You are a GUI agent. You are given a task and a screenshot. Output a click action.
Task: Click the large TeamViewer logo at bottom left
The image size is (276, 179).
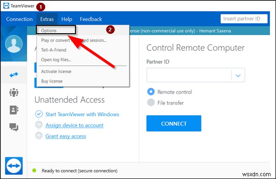pyautogui.click(x=14, y=166)
